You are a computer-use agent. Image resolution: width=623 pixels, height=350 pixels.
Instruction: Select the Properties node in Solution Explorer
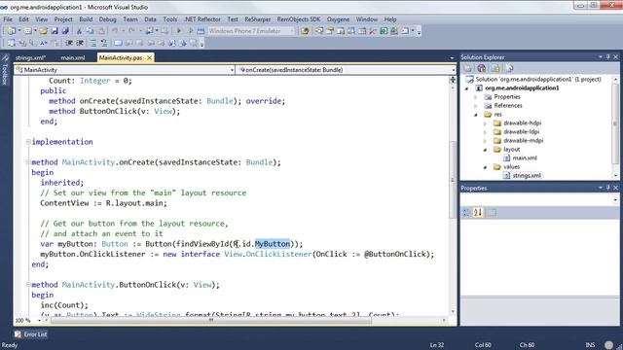507,97
